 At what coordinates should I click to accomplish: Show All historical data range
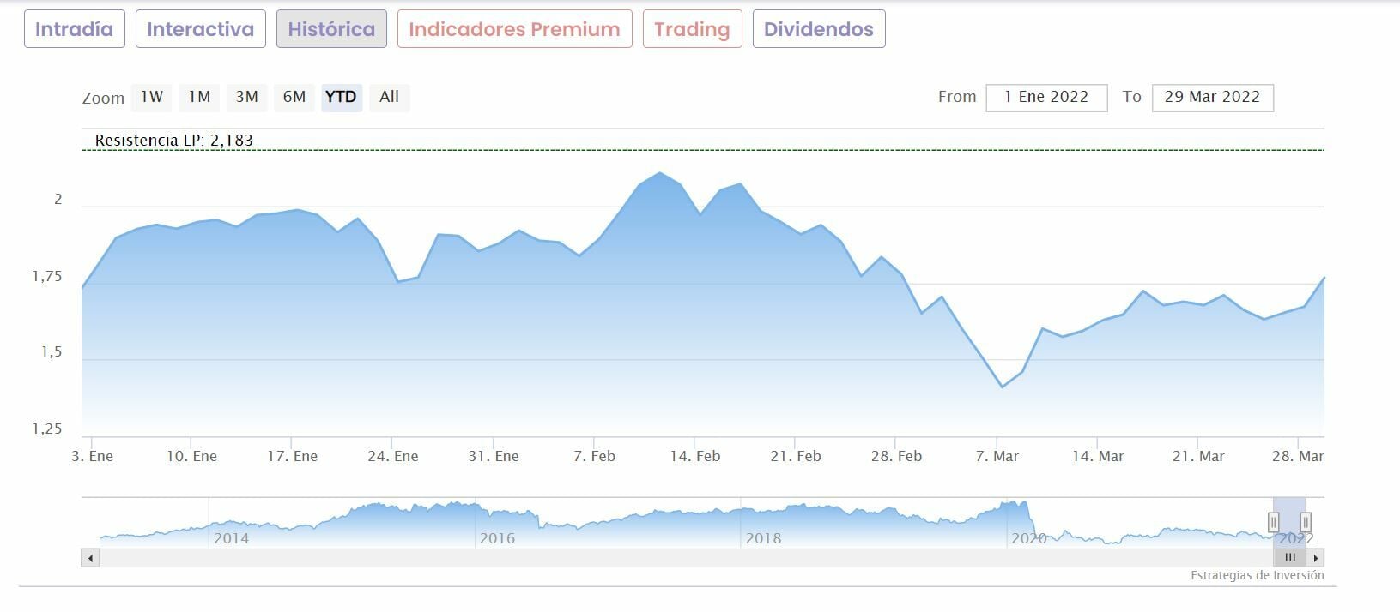point(389,97)
